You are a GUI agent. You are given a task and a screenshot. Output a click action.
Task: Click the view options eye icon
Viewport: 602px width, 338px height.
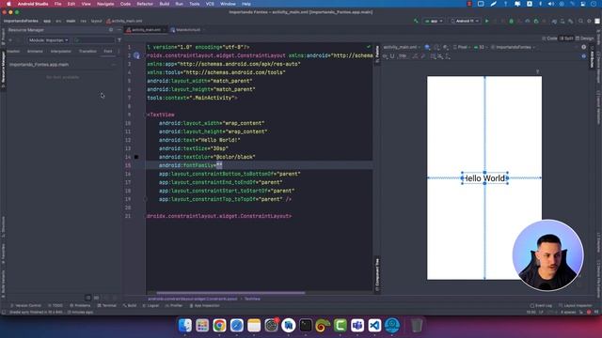385,56
